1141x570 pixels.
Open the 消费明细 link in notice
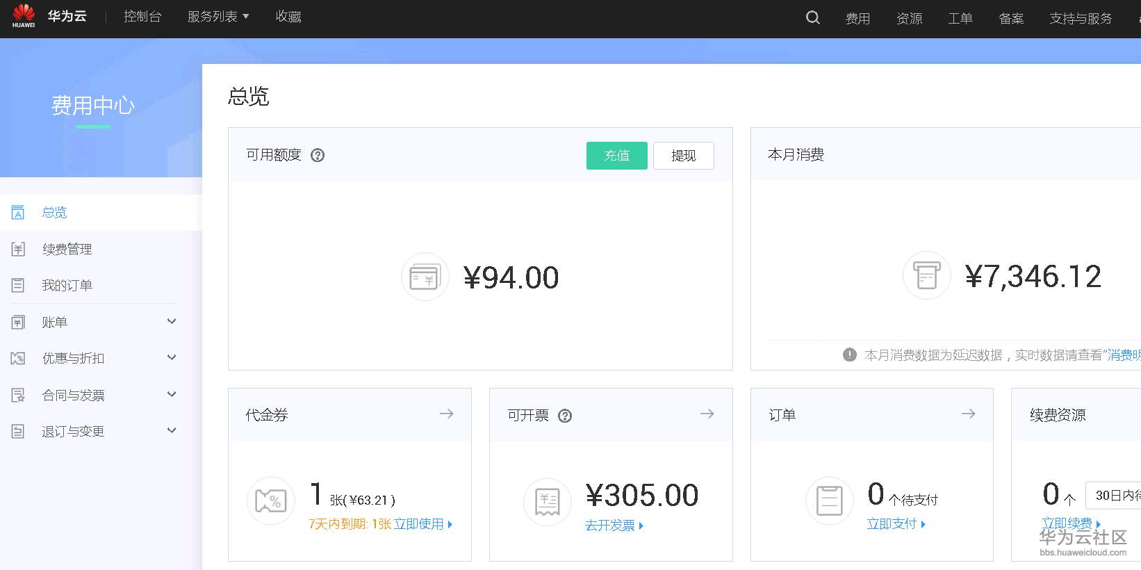1124,355
